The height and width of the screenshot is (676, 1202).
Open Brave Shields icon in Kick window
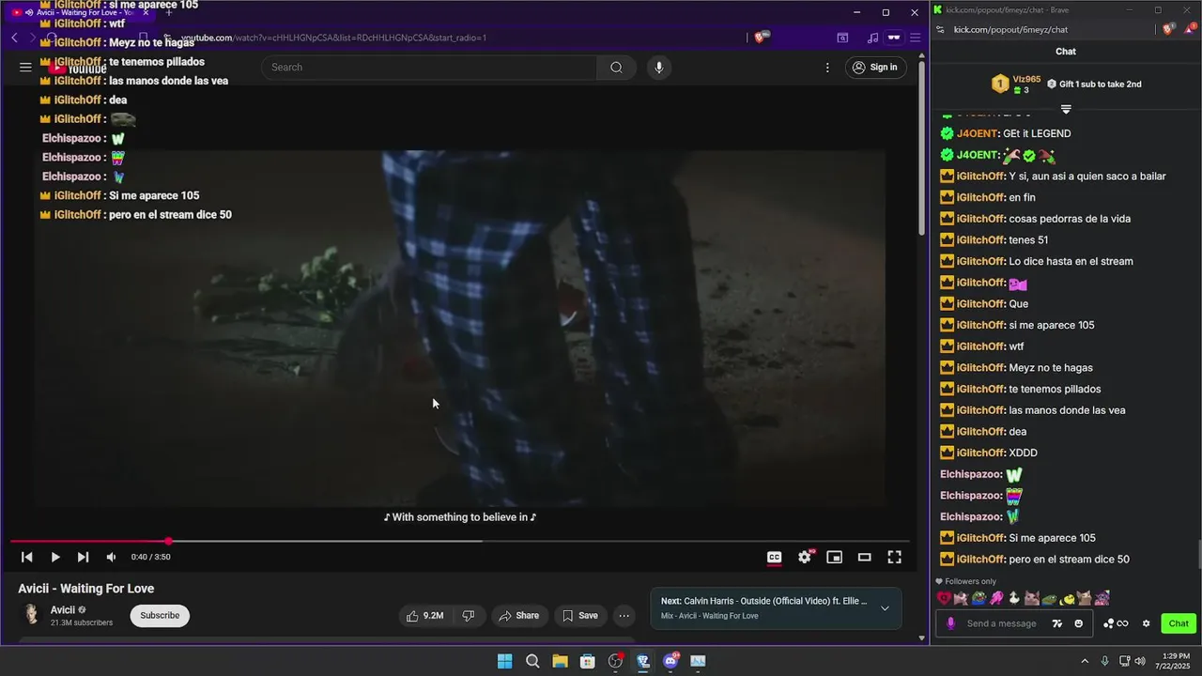[1168, 29]
